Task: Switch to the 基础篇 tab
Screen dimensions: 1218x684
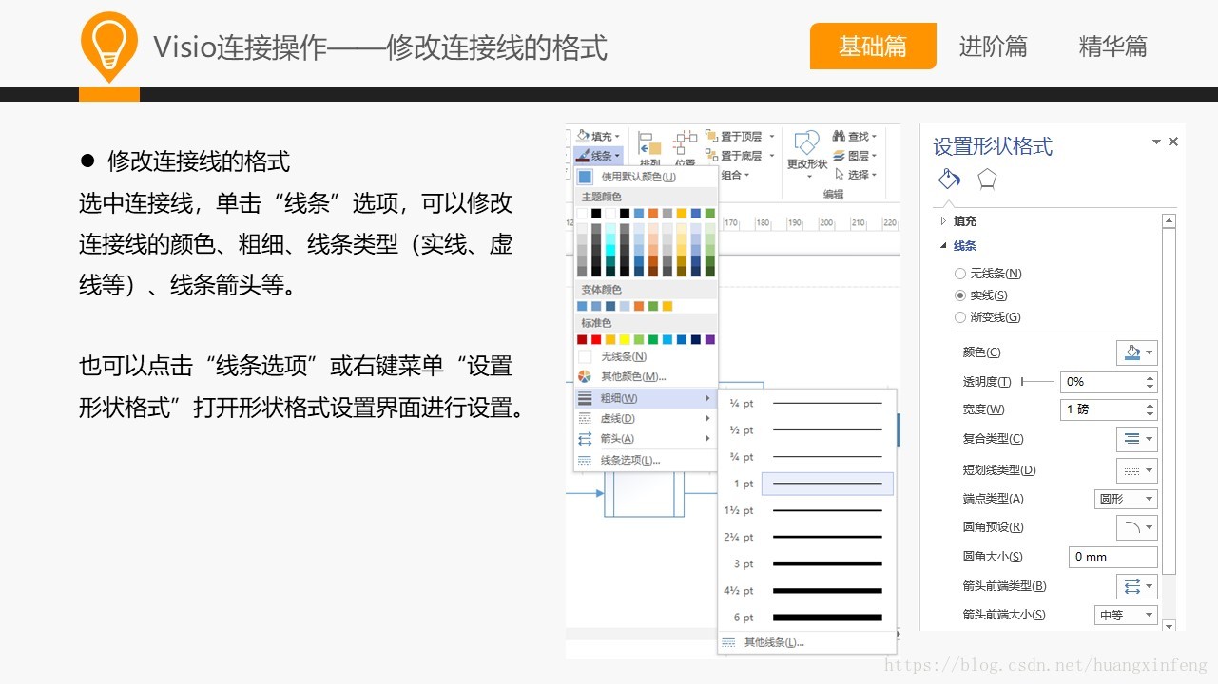Action: tap(873, 46)
